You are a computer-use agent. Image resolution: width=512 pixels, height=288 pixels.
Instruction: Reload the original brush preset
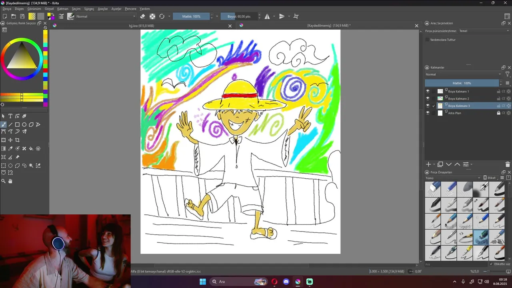162,16
